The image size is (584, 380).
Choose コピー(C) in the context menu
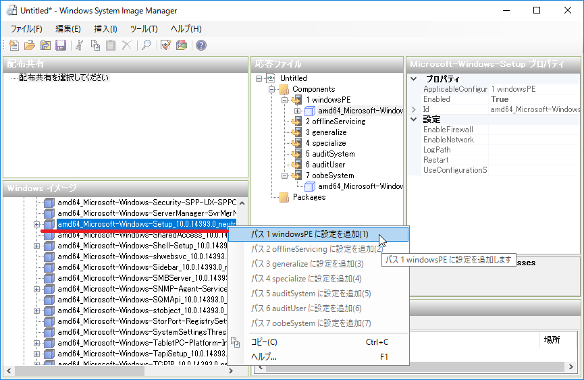319,342
